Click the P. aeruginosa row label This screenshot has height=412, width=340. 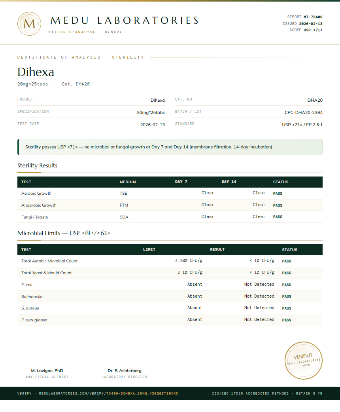34,320
